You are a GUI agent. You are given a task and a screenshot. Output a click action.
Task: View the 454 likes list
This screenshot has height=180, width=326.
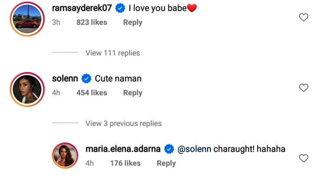(92, 93)
